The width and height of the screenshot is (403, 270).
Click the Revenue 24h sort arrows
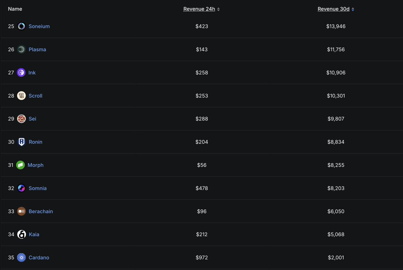[219, 9]
